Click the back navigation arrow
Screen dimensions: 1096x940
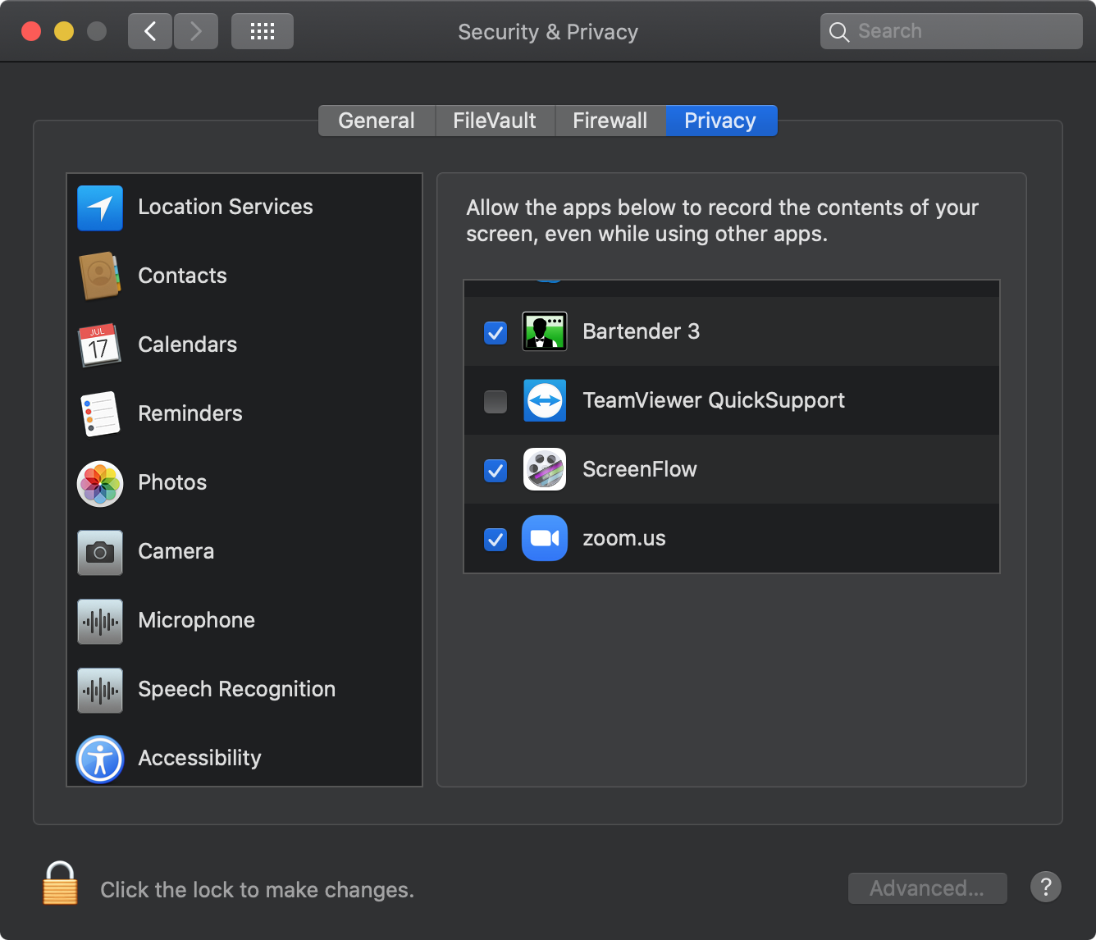click(150, 32)
